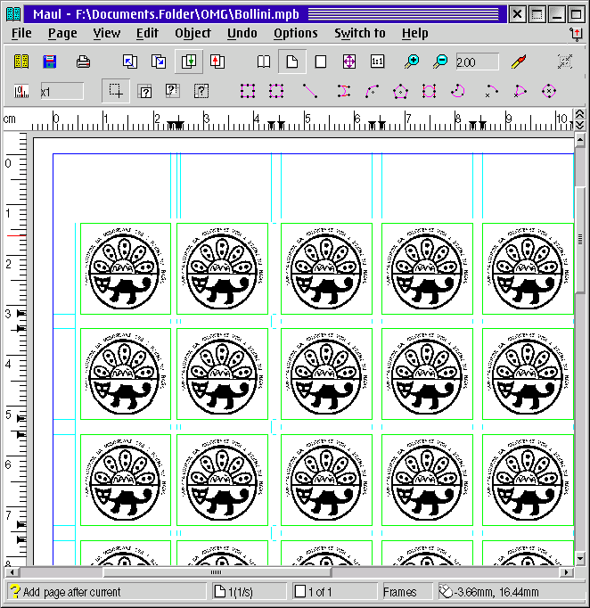Open the Switch to menu

point(360,33)
